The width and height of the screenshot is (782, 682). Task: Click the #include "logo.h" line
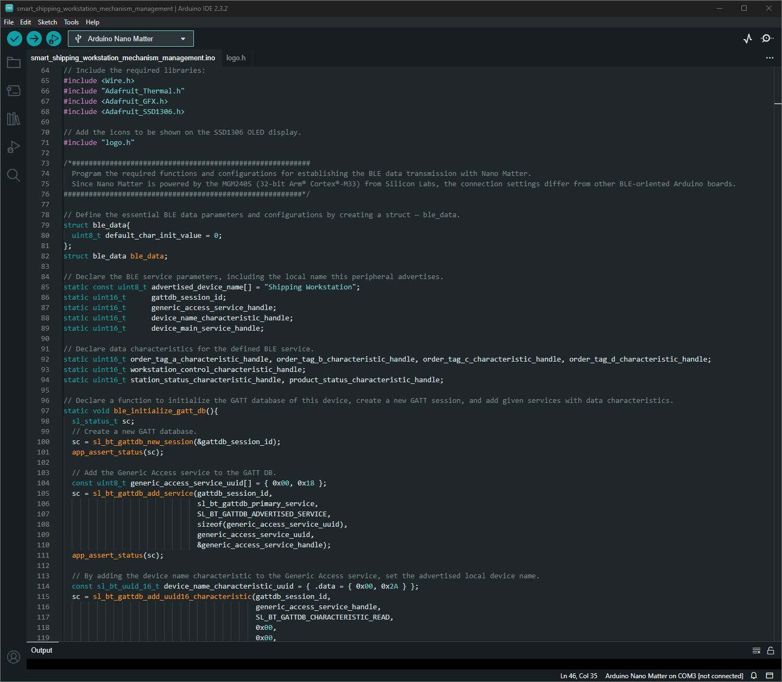point(99,142)
